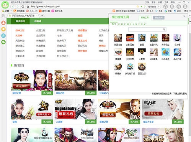Click 静音 mute in bookmarks bar
The image size is (191, 142).
[x=159, y=11]
